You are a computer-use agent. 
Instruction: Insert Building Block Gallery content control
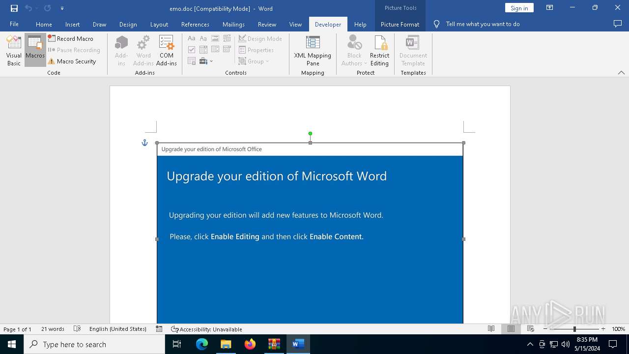(x=227, y=38)
